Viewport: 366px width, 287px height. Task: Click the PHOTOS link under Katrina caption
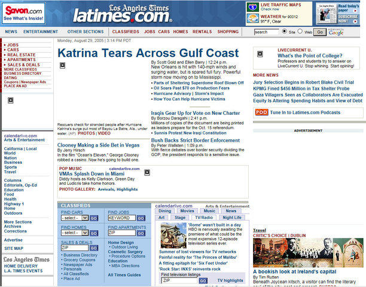pos(86,133)
